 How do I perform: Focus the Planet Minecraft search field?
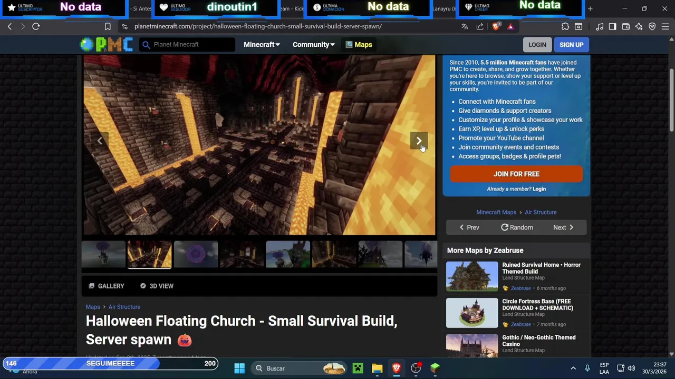[188, 45]
